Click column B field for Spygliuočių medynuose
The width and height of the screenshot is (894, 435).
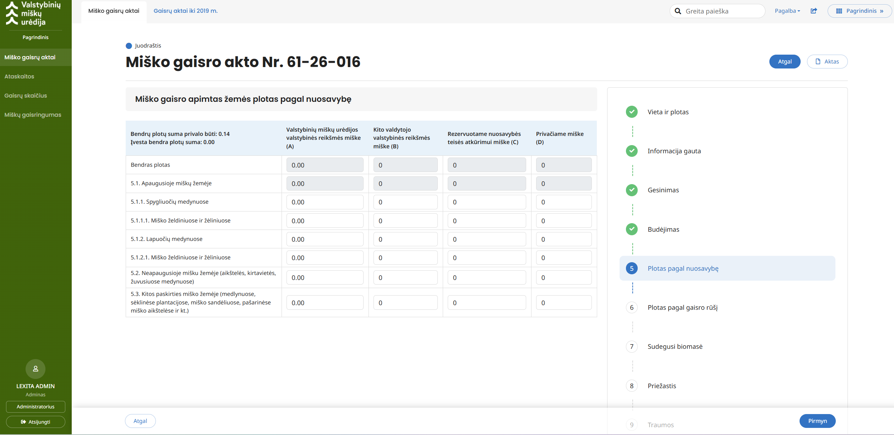405,202
